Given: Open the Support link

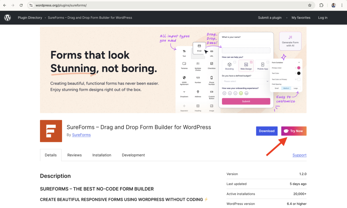Looking at the screenshot, I should [x=299, y=155].
